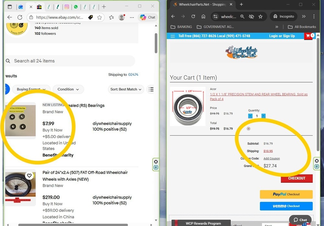The image size is (324, 226).
Task: Expand the Condition filter dropdown
Action: (68, 89)
